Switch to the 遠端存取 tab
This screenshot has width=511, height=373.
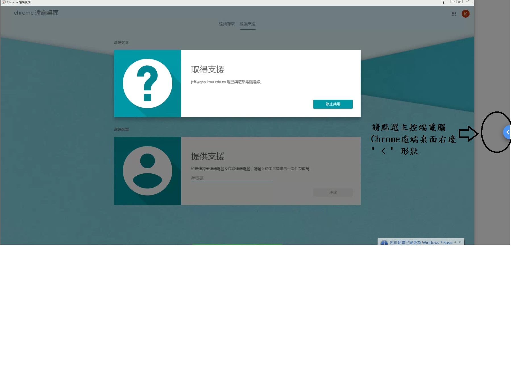tap(227, 24)
